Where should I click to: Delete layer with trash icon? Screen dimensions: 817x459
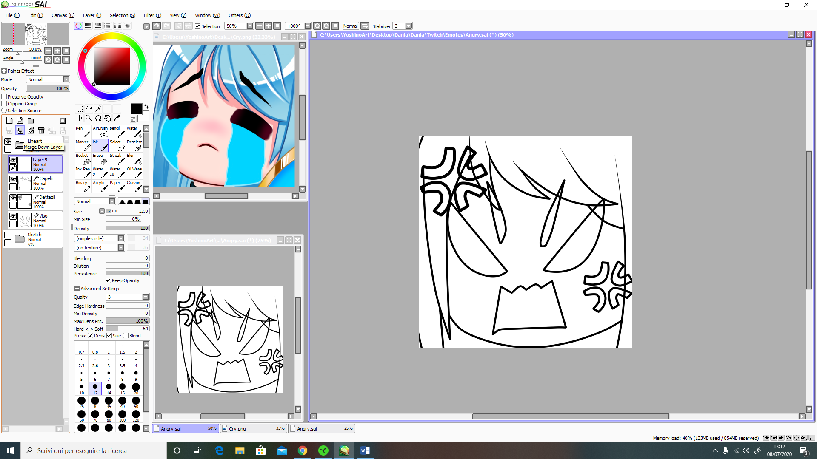41,130
